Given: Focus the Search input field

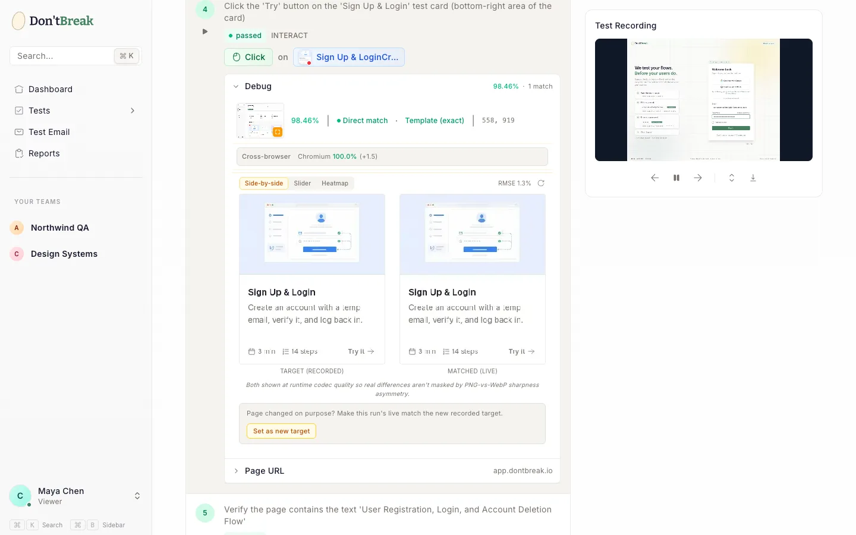Looking at the screenshot, I should click(x=75, y=56).
